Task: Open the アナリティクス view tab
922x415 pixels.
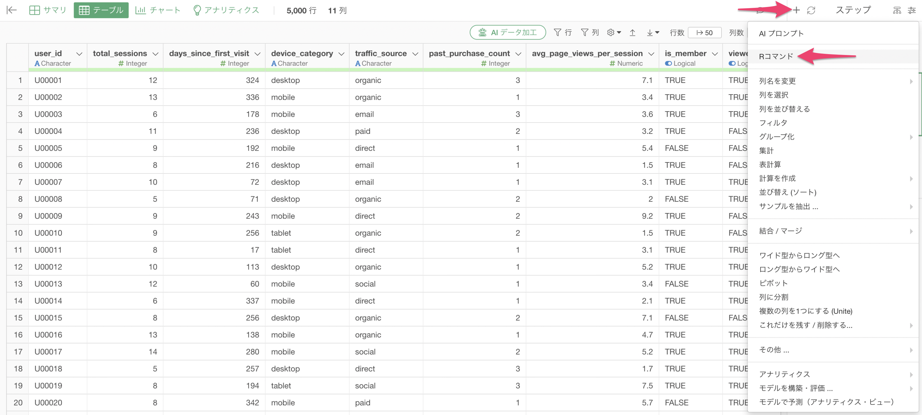Action: [x=226, y=10]
